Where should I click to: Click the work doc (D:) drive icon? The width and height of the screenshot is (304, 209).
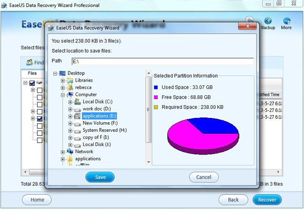coord(77,109)
